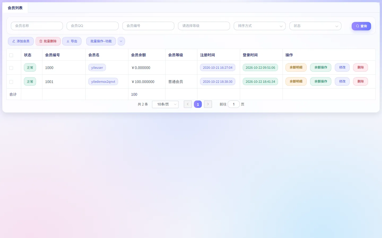Viewport: 382px width, 238px height.
Task: Open 余额明细 for member yiledemox2qnvt
Action: tap(296, 81)
